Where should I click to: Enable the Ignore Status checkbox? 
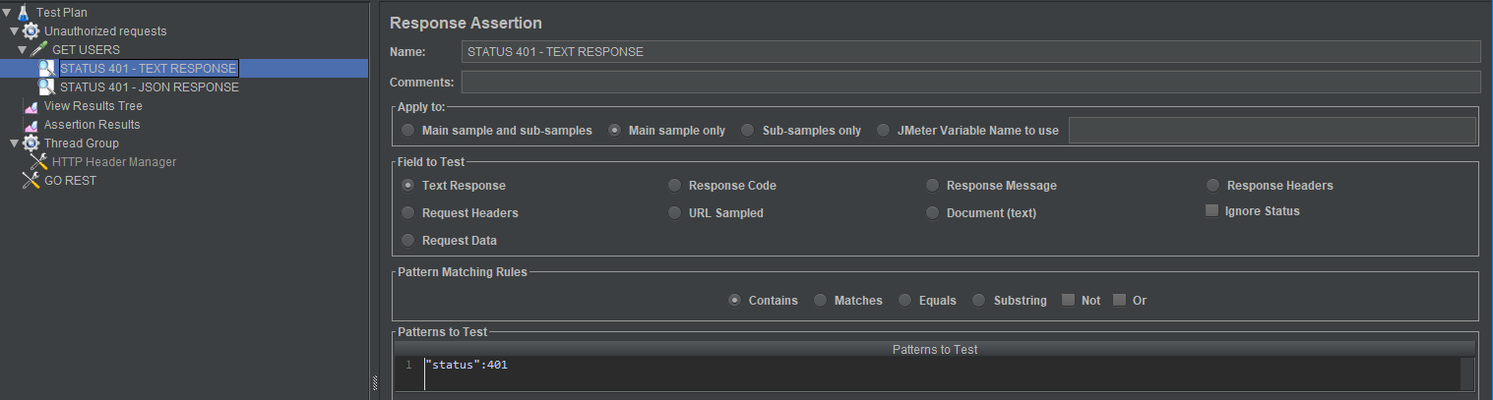pos(1212,210)
